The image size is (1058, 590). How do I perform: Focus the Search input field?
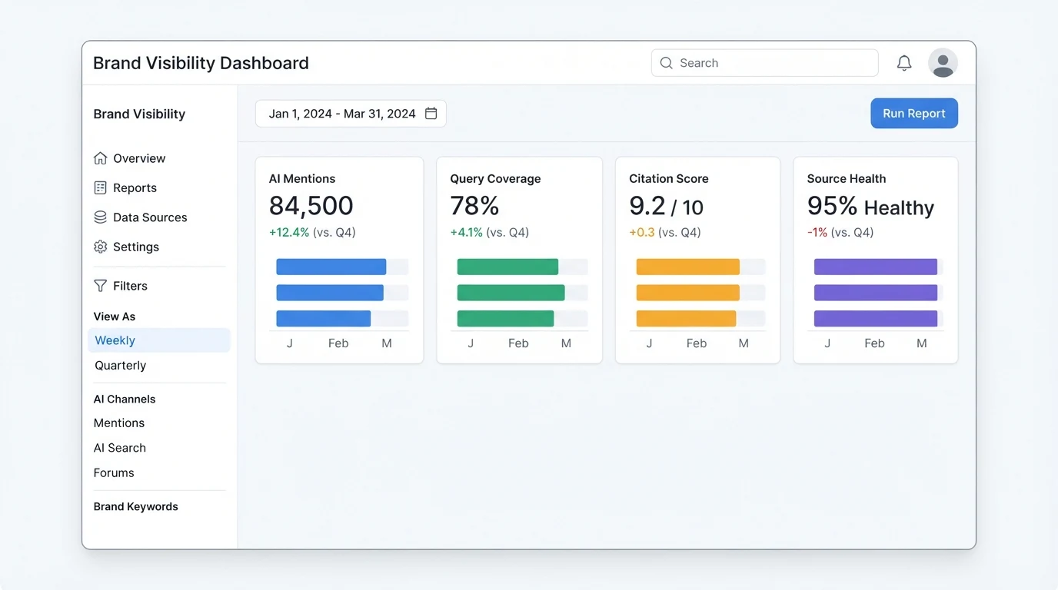point(764,63)
